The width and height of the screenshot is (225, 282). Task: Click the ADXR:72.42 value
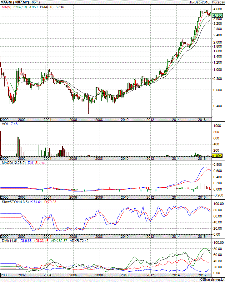point(79,241)
